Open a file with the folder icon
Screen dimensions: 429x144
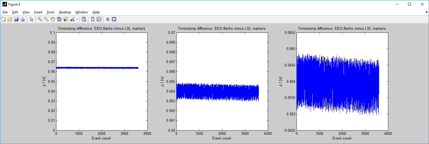pyautogui.click(x=10, y=19)
